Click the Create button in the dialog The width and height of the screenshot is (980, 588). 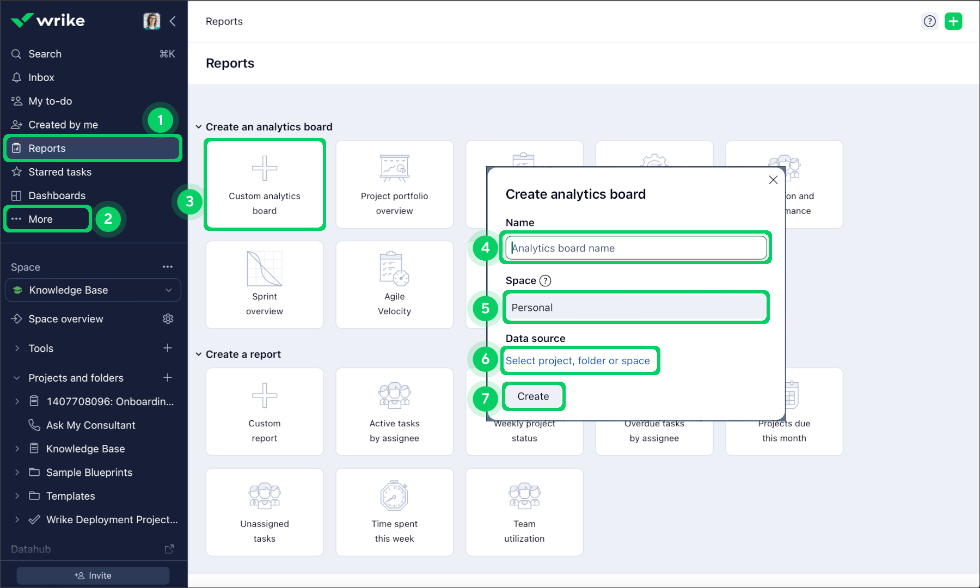(533, 396)
